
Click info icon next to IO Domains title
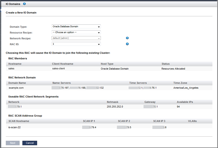click(25, 4)
